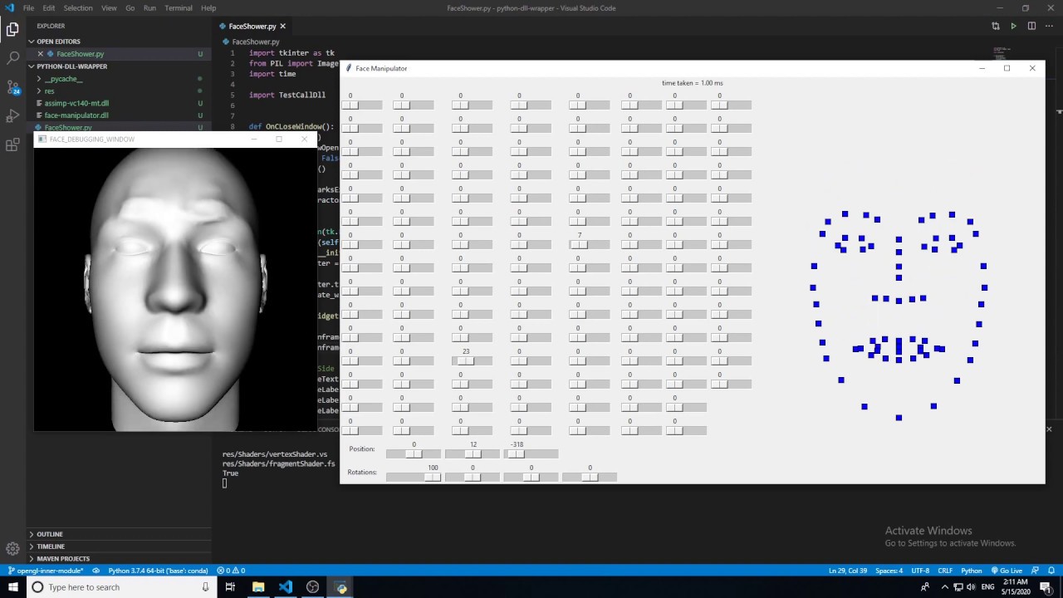
Task: Open the Selection menu
Action: pyautogui.click(x=78, y=7)
